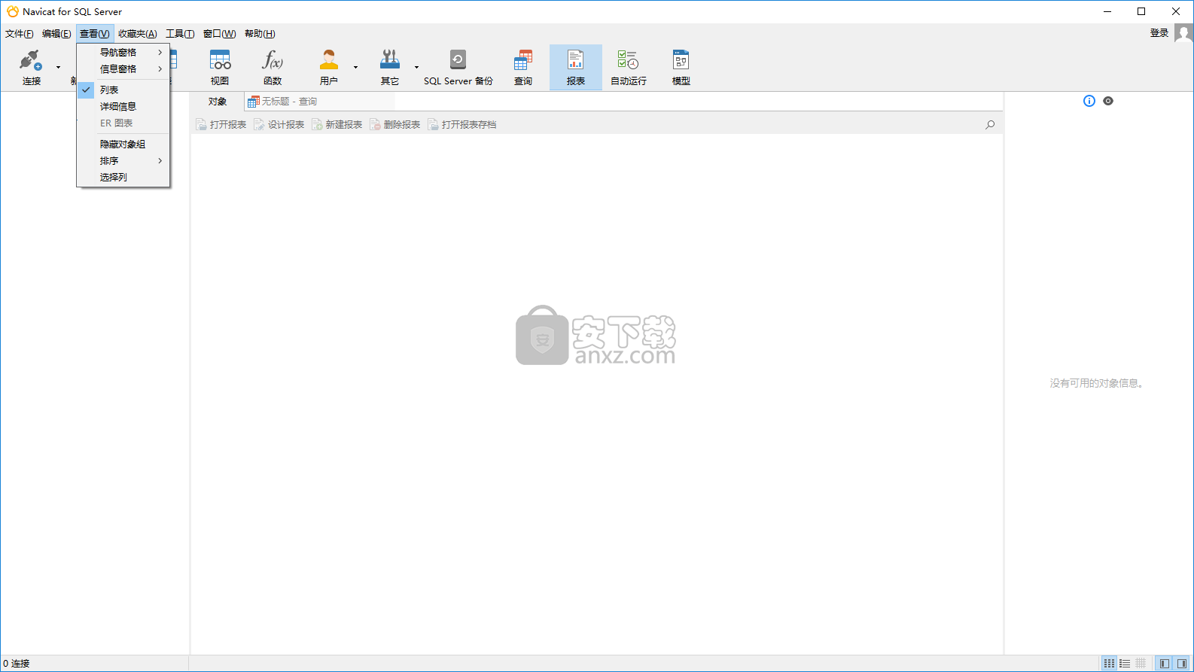Click the info icon in the information pane
The width and height of the screenshot is (1194, 672).
(x=1089, y=101)
